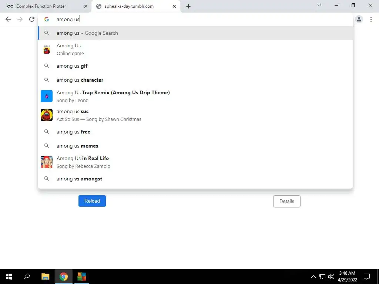
Task: Minimize the Chrome window
Action: (336, 5)
